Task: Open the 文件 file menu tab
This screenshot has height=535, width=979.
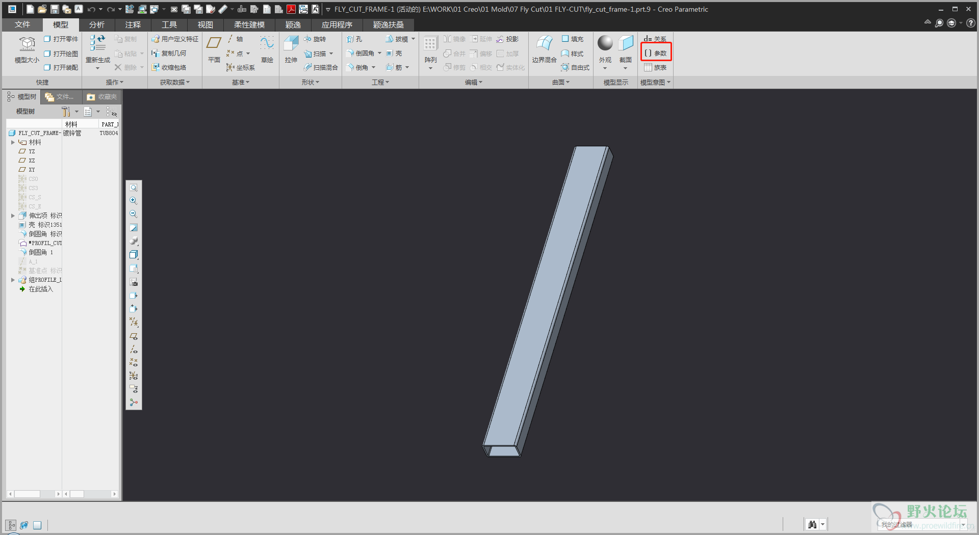Action: click(x=22, y=24)
